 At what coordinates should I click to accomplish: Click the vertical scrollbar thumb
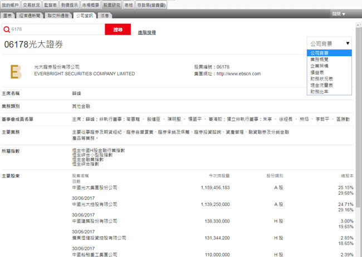pos(358,117)
